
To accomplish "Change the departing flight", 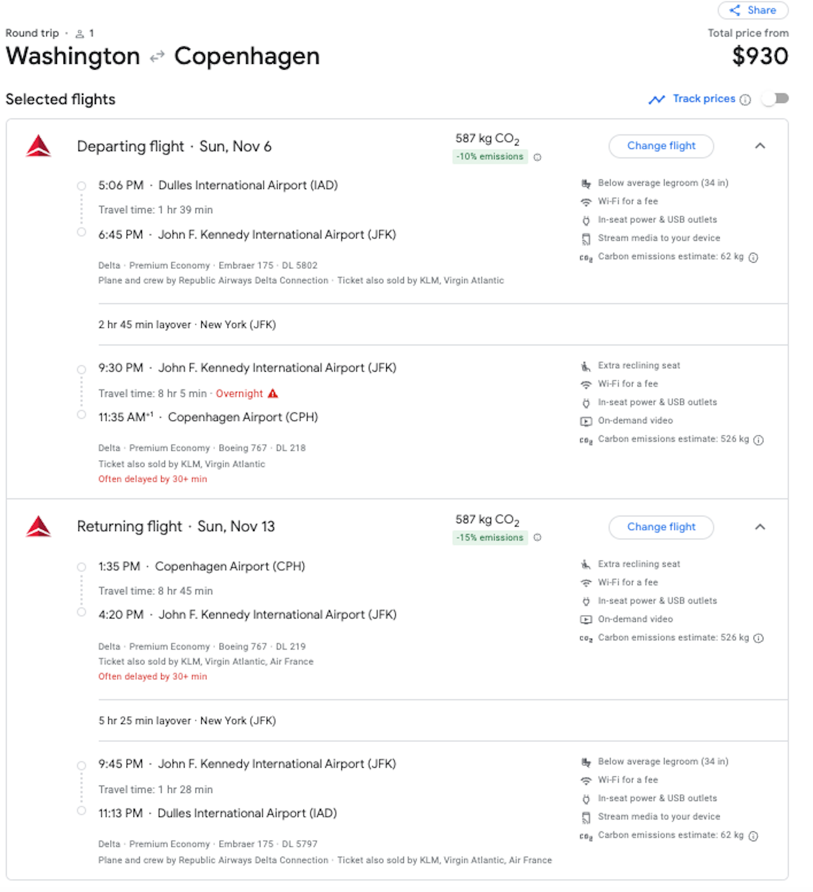I will pyautogui.click(x=661, y=146).
